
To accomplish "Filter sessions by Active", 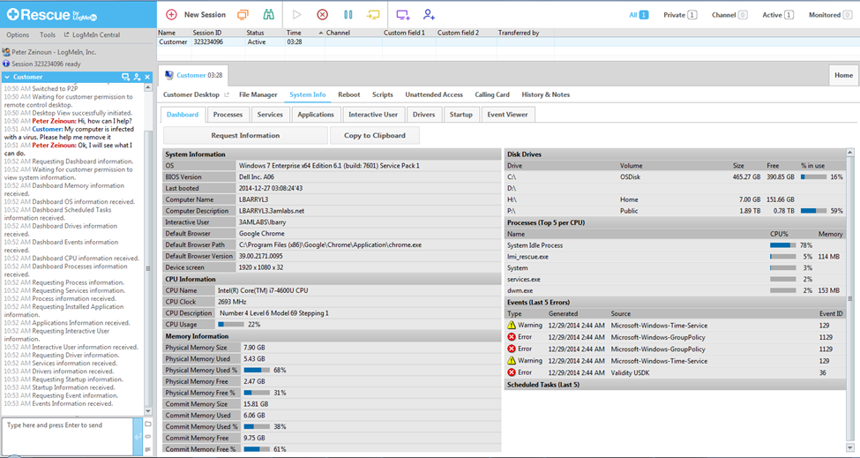I will 778,15.
